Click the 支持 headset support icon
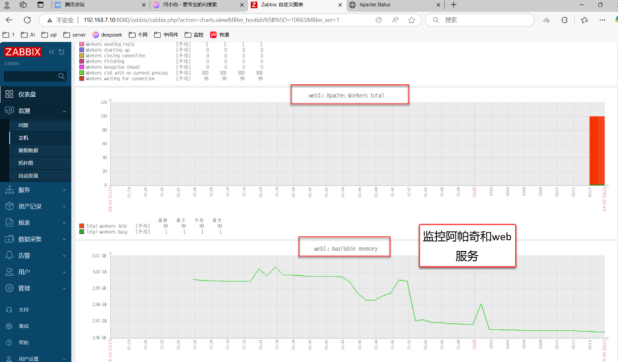This screenshot has height=362, width=618. pos(9,310)
